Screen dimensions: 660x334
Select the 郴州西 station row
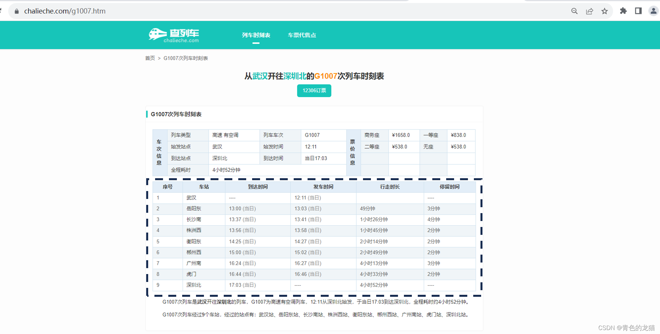(x=314, y=252)
